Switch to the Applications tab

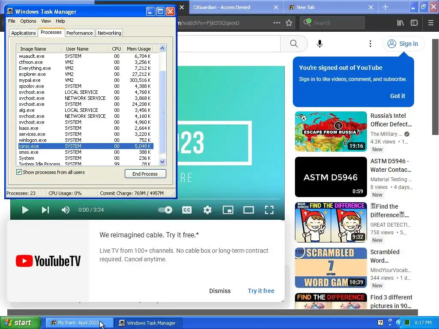point(24,33)
